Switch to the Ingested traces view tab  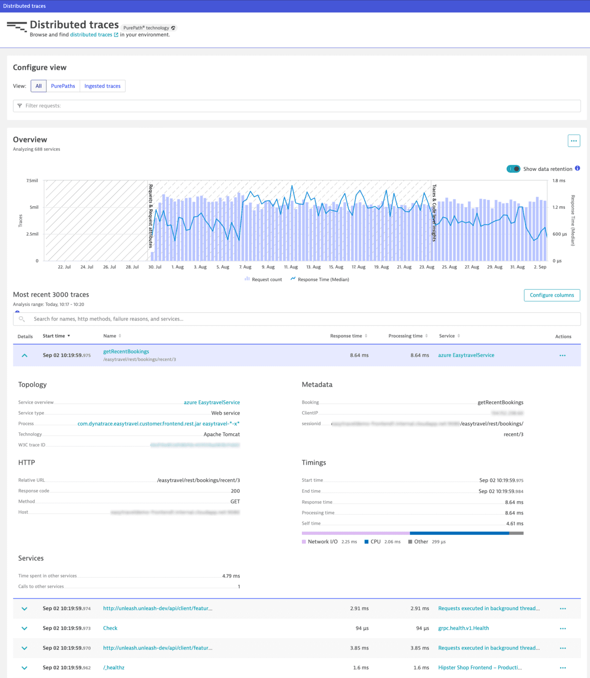[102, 86]
